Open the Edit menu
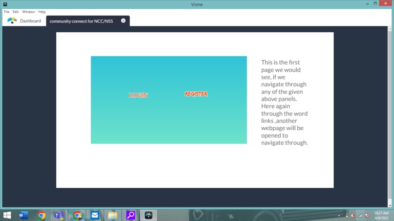 [x=16, y=12]
